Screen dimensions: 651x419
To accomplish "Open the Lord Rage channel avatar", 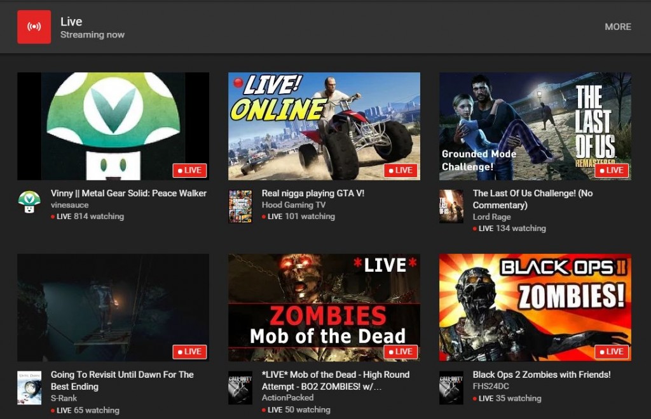I will (451, 206).
